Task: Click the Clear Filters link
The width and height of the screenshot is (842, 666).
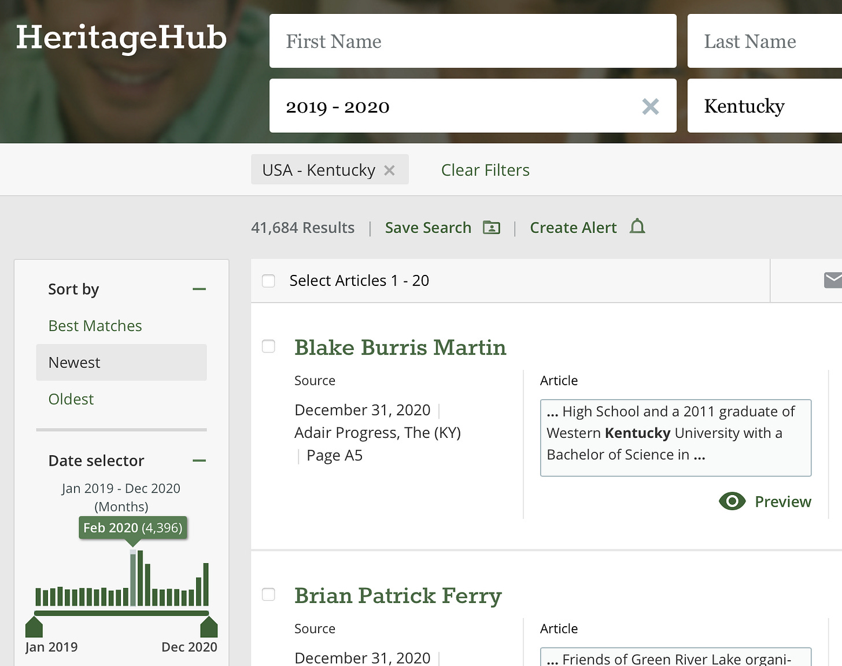Action: 485,170
